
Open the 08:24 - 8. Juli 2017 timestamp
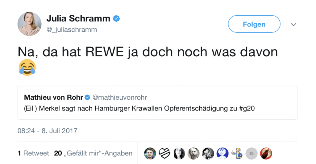pos(48,131)
